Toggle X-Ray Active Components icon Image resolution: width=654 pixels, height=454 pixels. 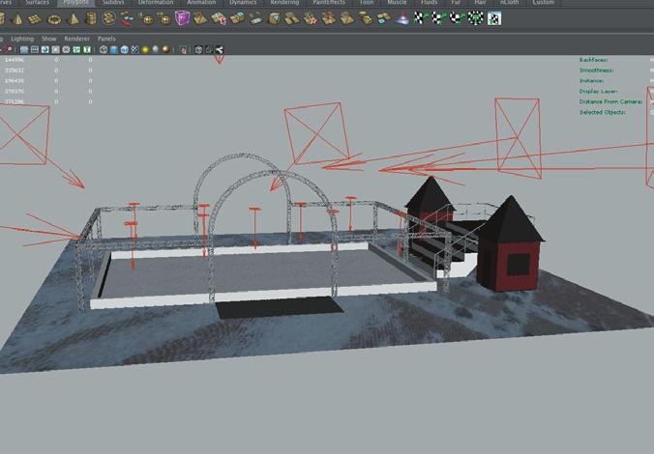pos(209,50)
